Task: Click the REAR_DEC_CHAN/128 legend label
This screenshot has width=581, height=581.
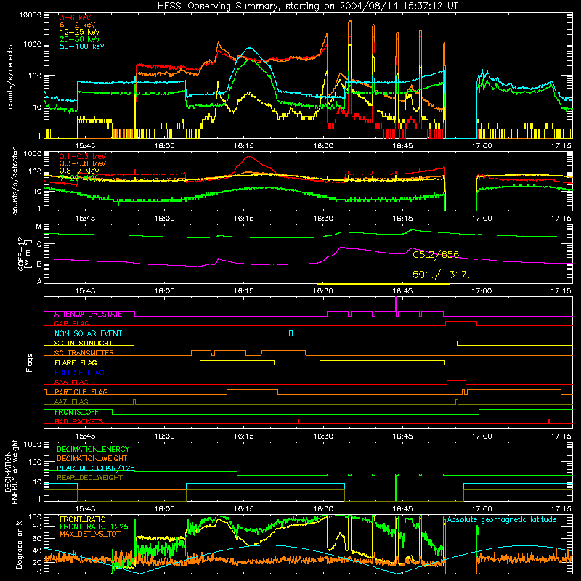Action: click(96, 468)
